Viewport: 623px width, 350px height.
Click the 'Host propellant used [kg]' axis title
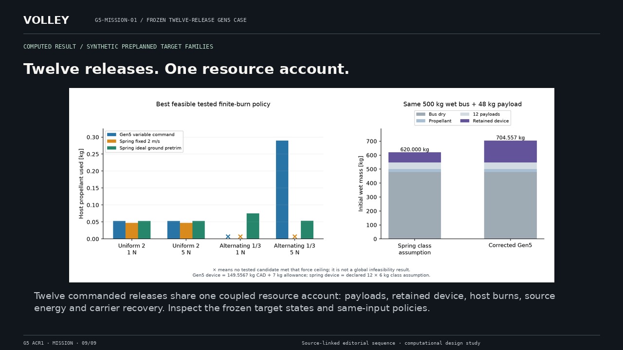(x=81, y=184)
